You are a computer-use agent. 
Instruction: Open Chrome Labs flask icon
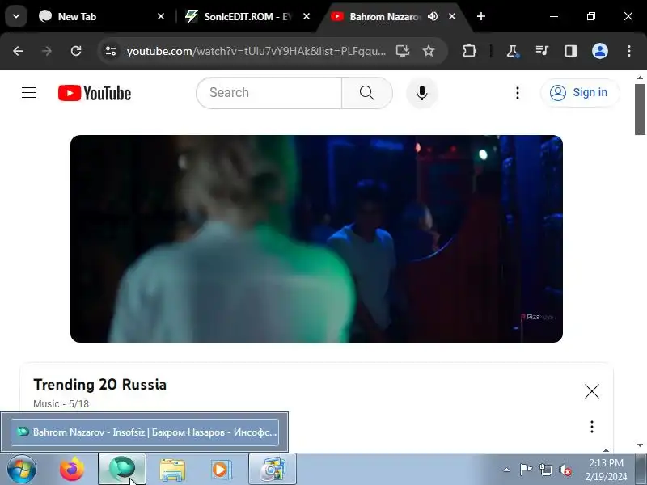pos(512,51)
